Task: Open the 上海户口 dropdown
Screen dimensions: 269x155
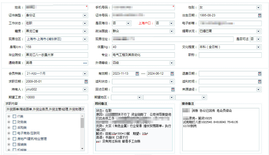Action: (x=171, y=23)
